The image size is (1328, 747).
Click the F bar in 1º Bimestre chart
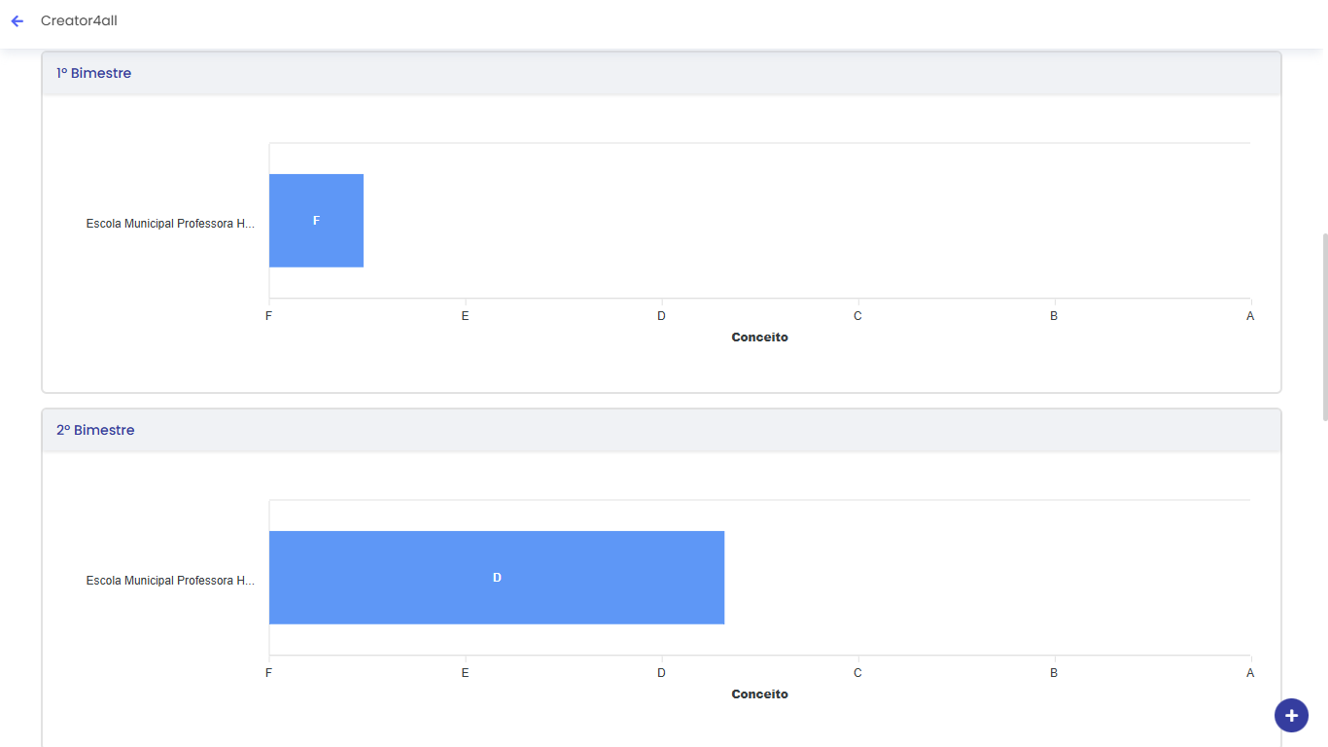pyautogui.click(x=316, y=221)
